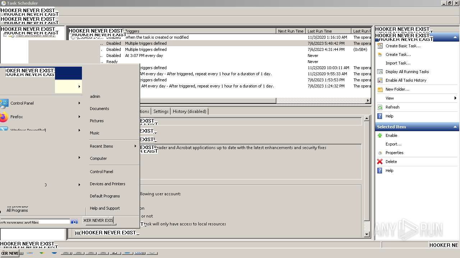Click the Control Panel icon in Start menu left column

(x=4, y=104)
